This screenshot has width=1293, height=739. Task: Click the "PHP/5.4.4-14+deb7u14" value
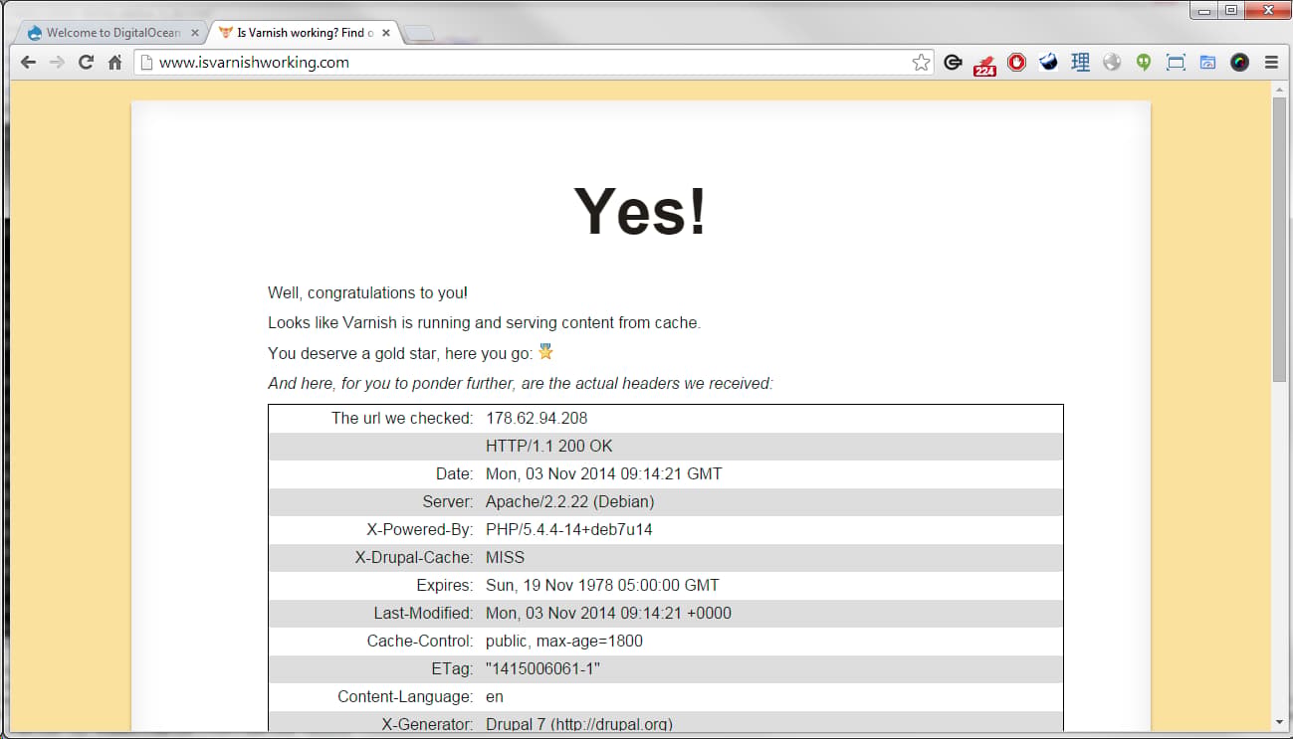tap(569, 530)
